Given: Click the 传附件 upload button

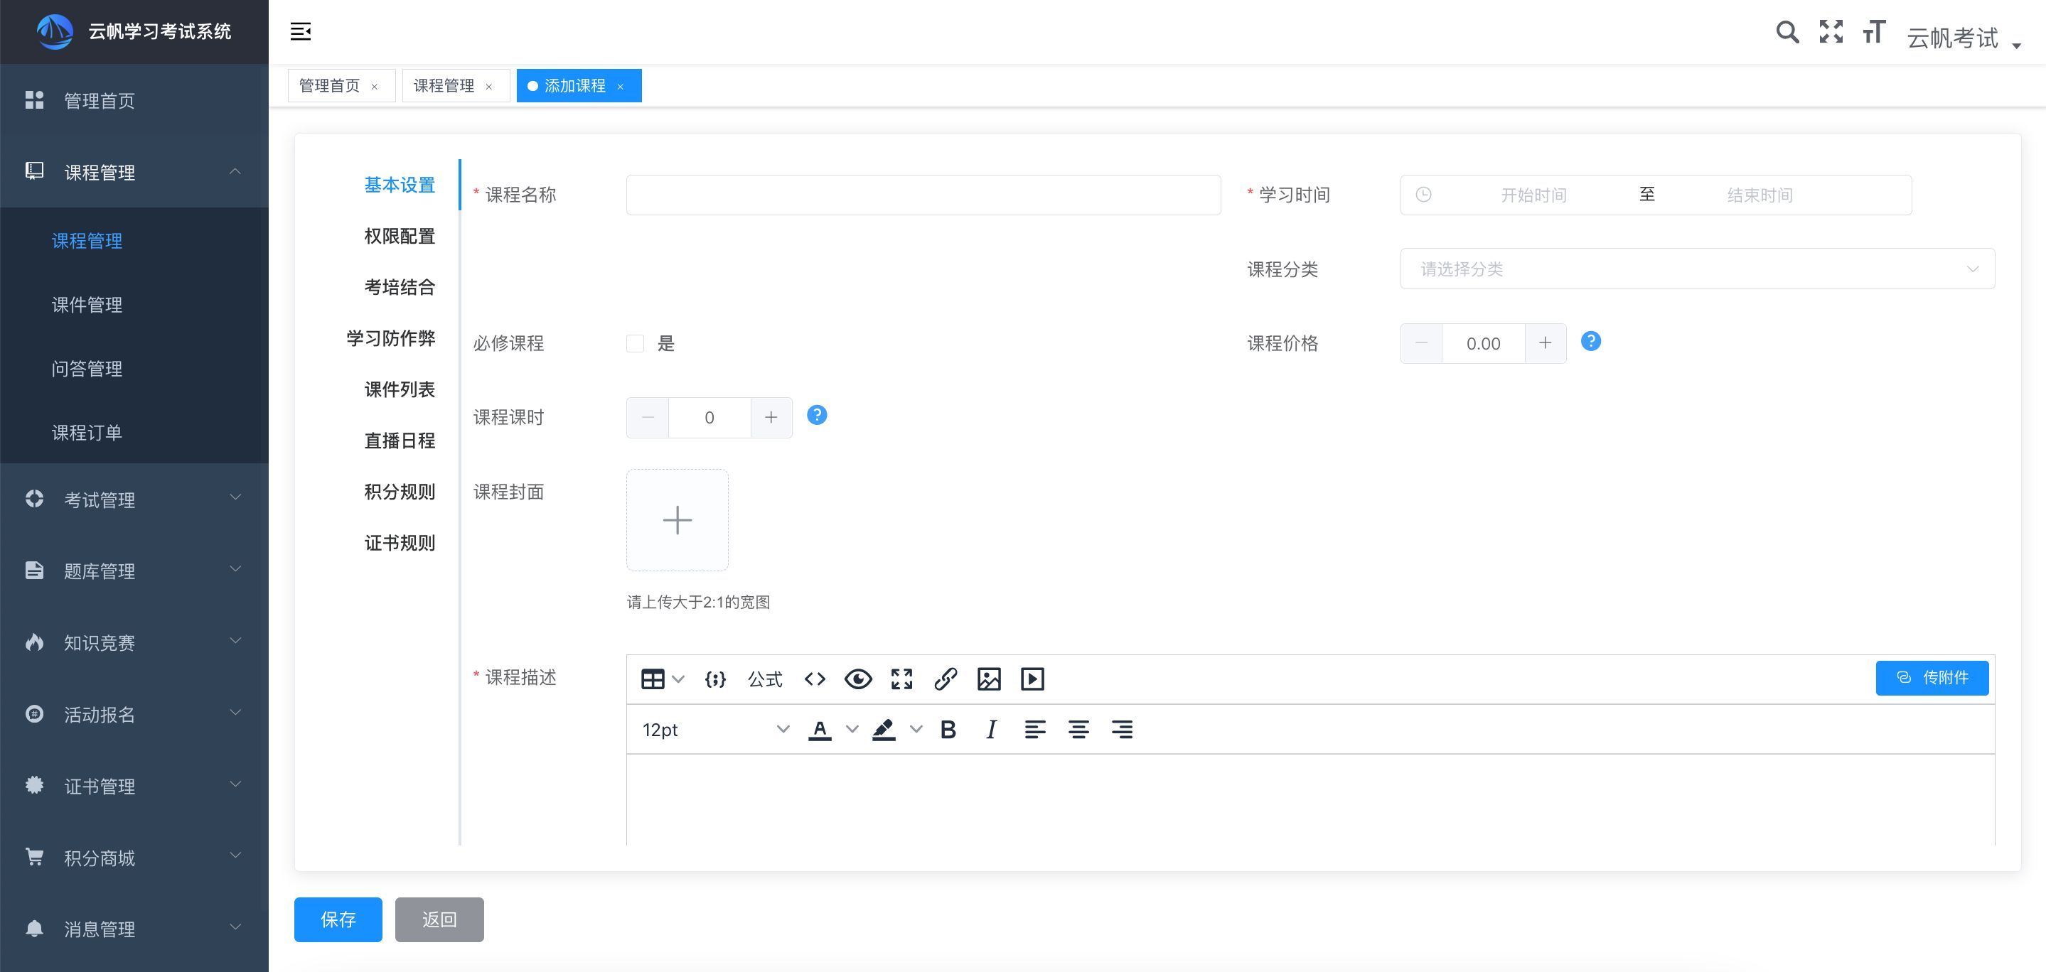Looking at the screenshot, I should pyautogui.click(x=1932, y=677).
